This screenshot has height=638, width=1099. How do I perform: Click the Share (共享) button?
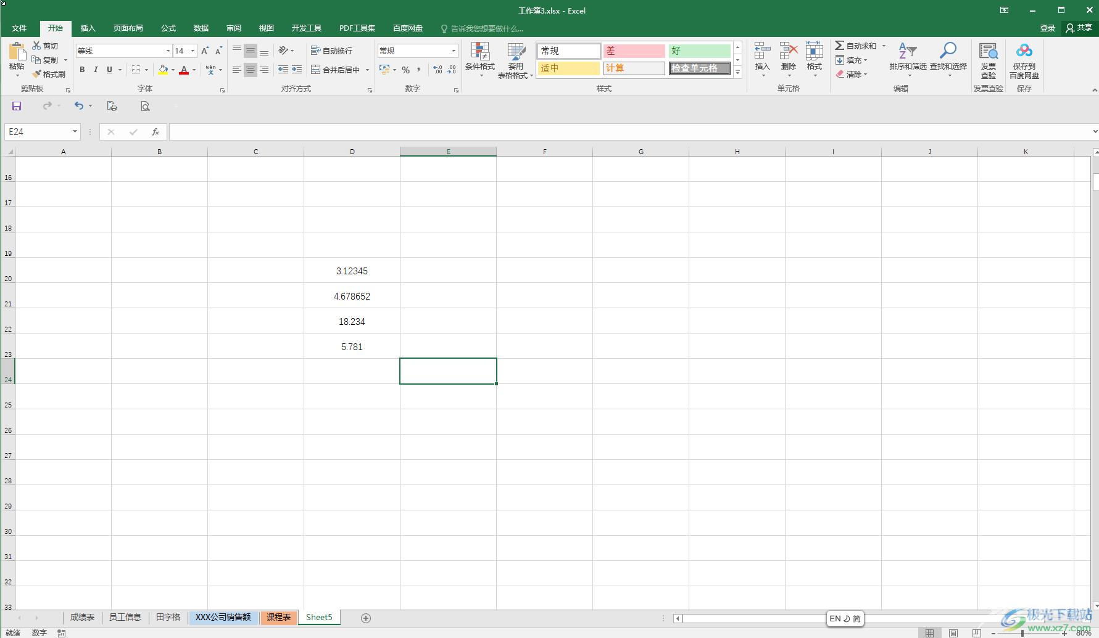[1079, 28]
